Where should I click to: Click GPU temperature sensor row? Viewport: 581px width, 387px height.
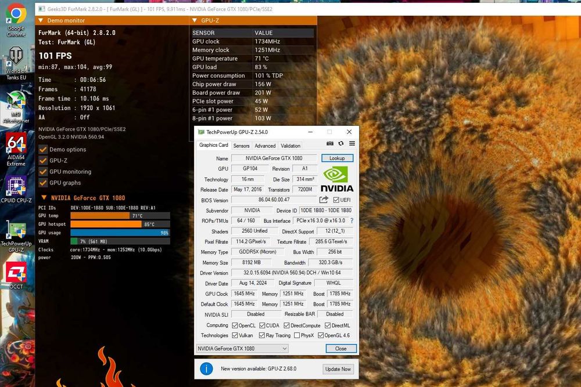(253, 59)
